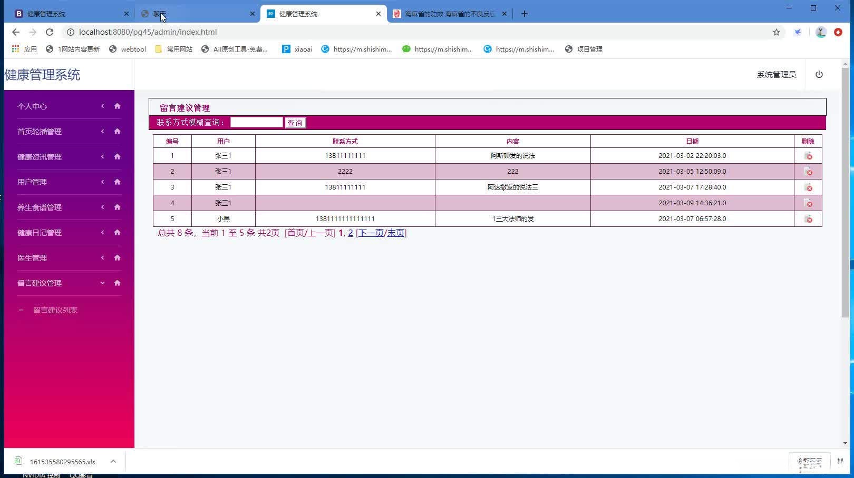This screenshot has width=854, height=478.
Task: Collapse the 留言建议管理 chevron
Action: click(103, 283)
